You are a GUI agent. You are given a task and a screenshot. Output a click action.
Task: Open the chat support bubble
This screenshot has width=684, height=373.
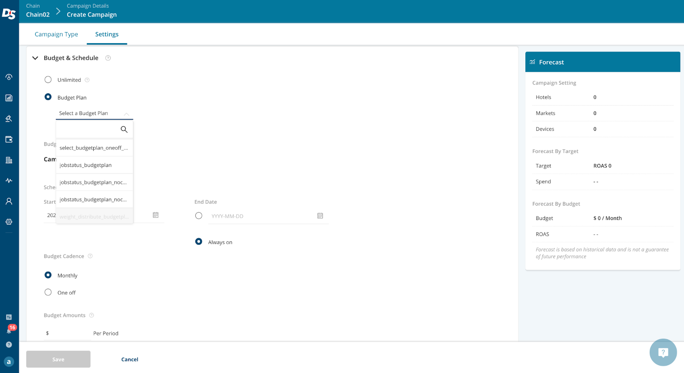pyautogui.click(x=663, y=352)
